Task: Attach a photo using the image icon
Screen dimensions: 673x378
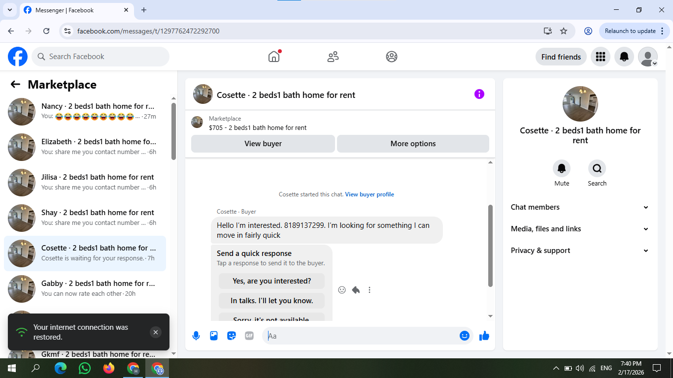Action: pos(214,336)
